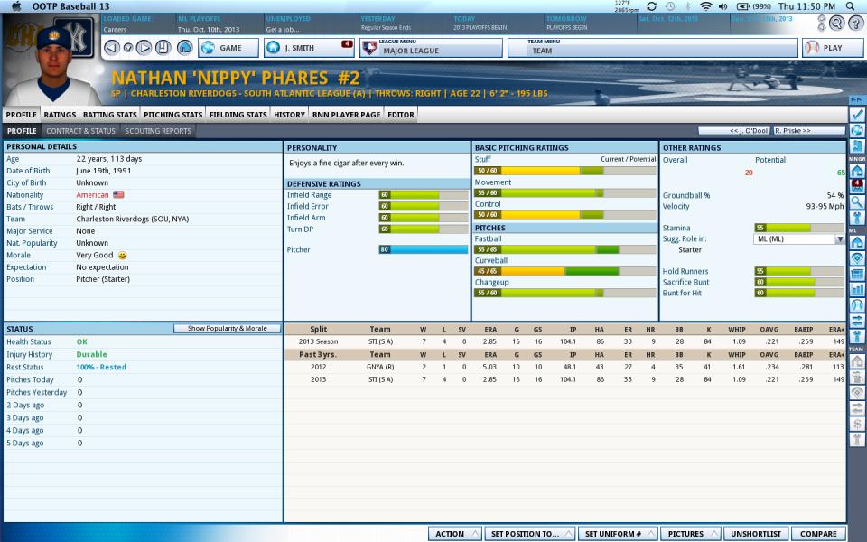Image resolution: width=867 pixels, height=542 pixels.
Task: Open the TEAM menu
Action: [x=652, y=48]
